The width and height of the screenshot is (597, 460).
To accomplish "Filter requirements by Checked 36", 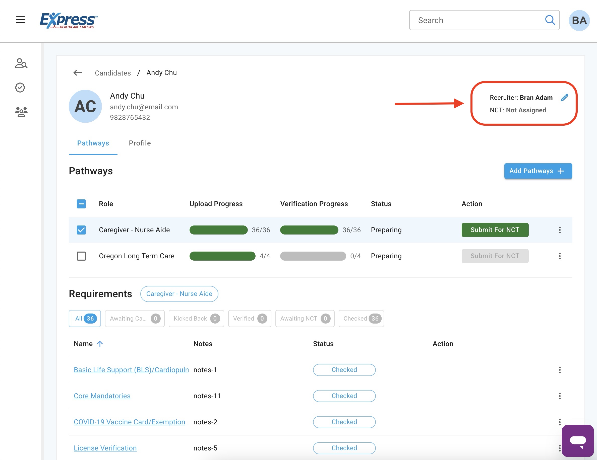I will (361, 319).
